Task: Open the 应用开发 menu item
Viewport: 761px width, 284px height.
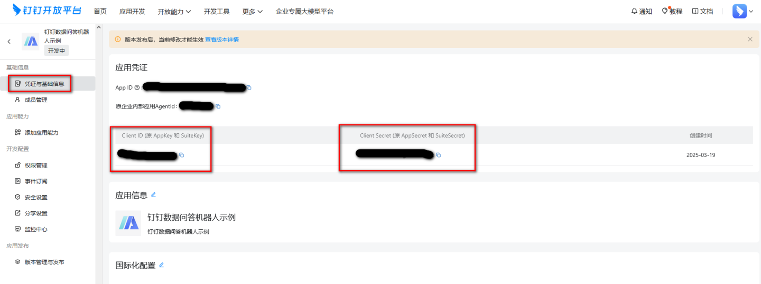Action: point(132,11)
